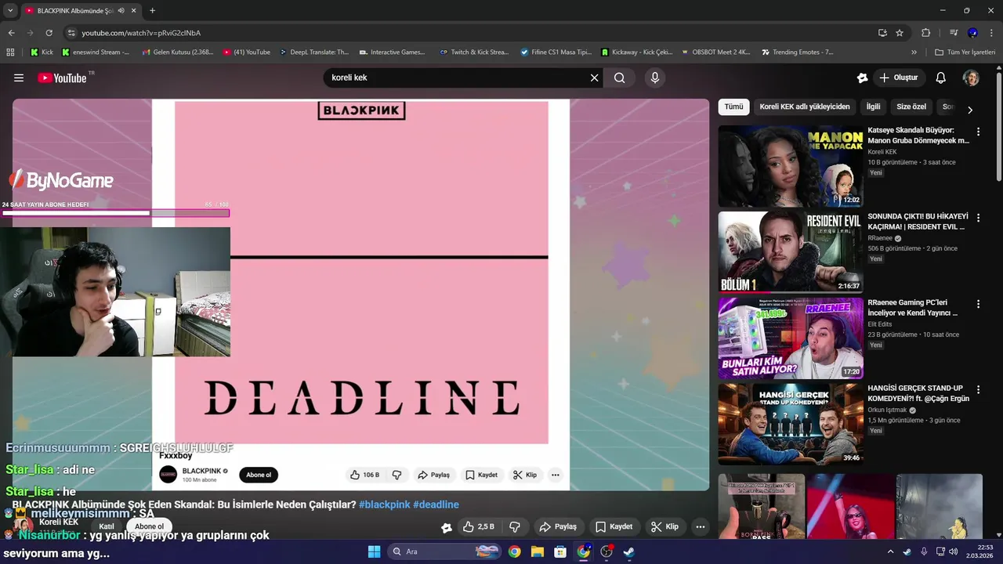Open the browser extensions puzzle icon
The width and height of the screenshot is (1003, 564).
925,33
